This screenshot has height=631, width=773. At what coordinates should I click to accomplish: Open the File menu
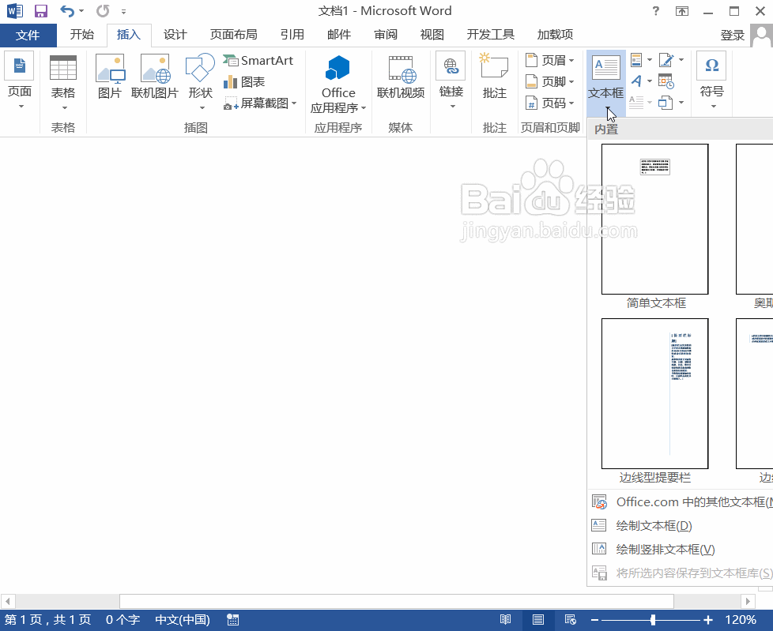click(x=28, y=35)
